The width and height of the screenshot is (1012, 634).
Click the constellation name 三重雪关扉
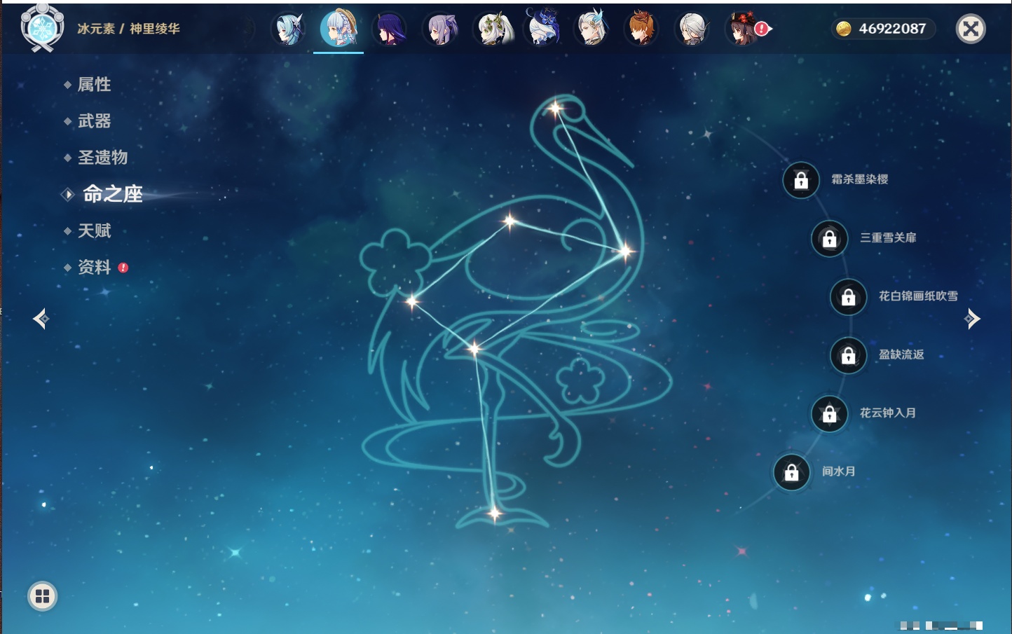(x=888, y=237)
